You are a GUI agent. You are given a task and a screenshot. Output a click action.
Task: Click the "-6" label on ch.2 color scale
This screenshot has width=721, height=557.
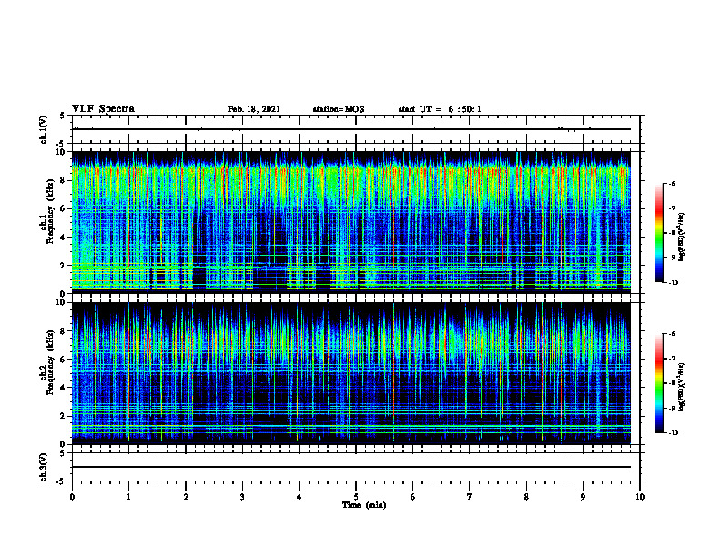[671, 334]
